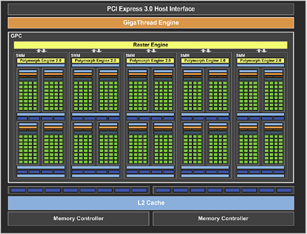Select the orange GigaThread Engine bar
This screenshot has width=307, height=234.
pos(151,23)
